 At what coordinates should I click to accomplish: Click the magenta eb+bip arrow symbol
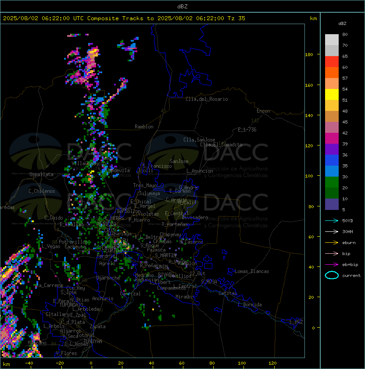coord(332,265)
